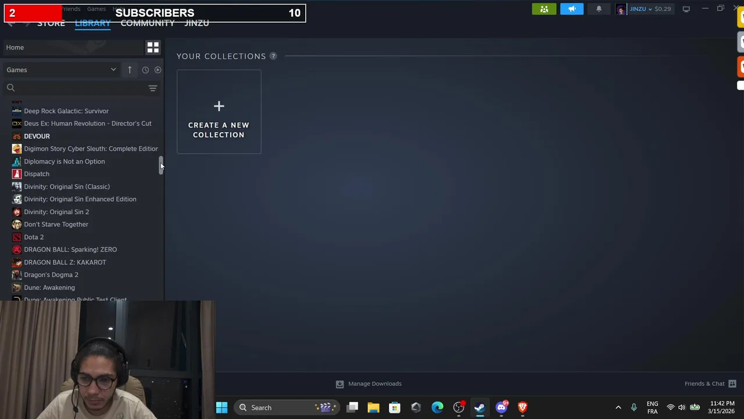Screen dimensions: 744x419
Task: Open the collections help question mark
Action: point(273,56)
